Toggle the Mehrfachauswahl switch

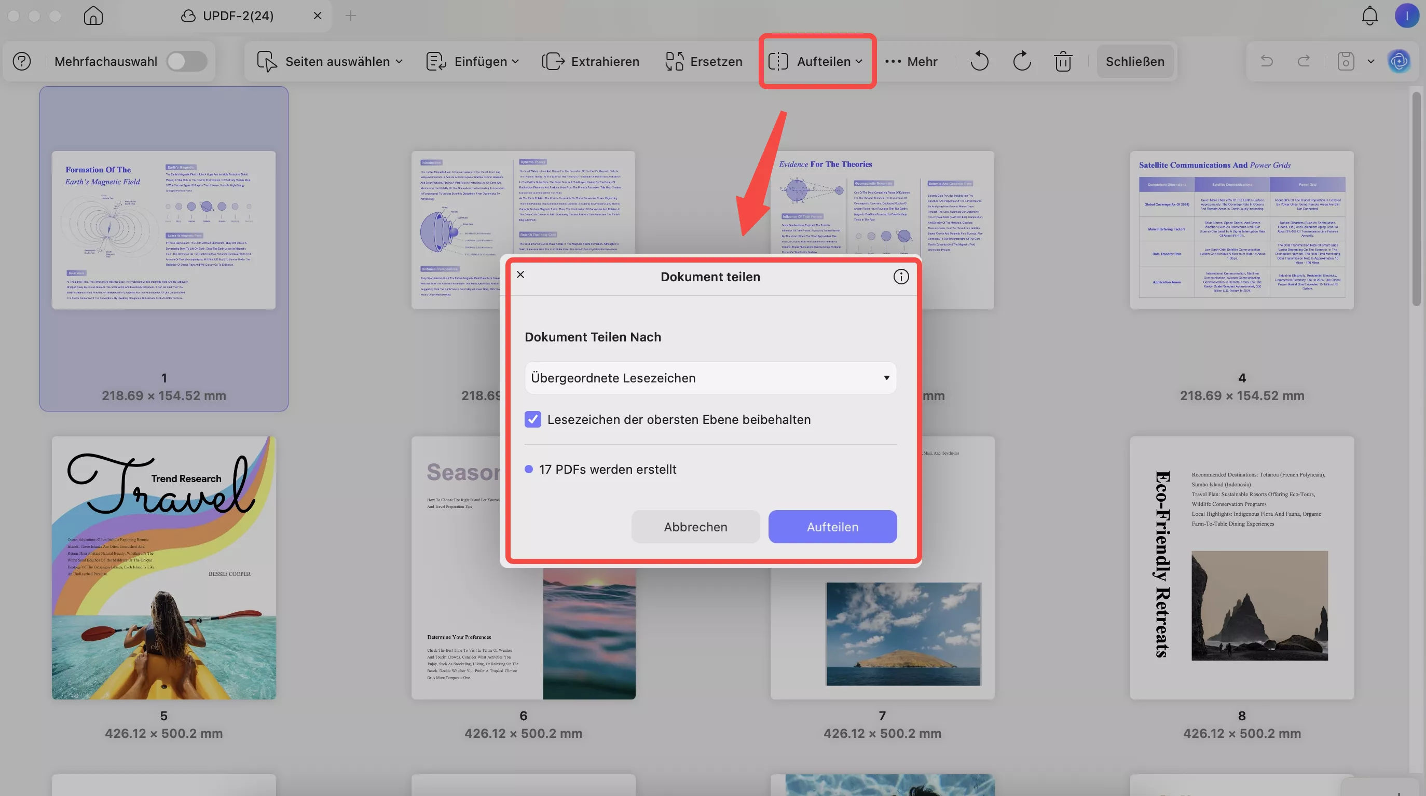point(187,61)
